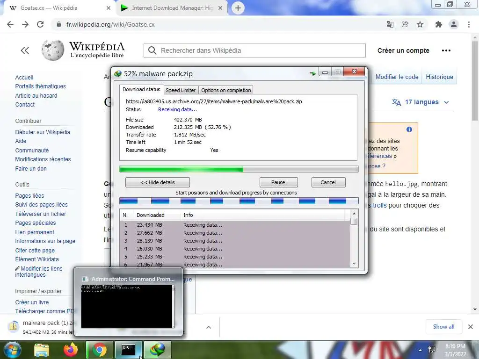
Task: Click the Rechercher dans Wikipédia search field
Action: pyautogui.click(x=254, y=50)
